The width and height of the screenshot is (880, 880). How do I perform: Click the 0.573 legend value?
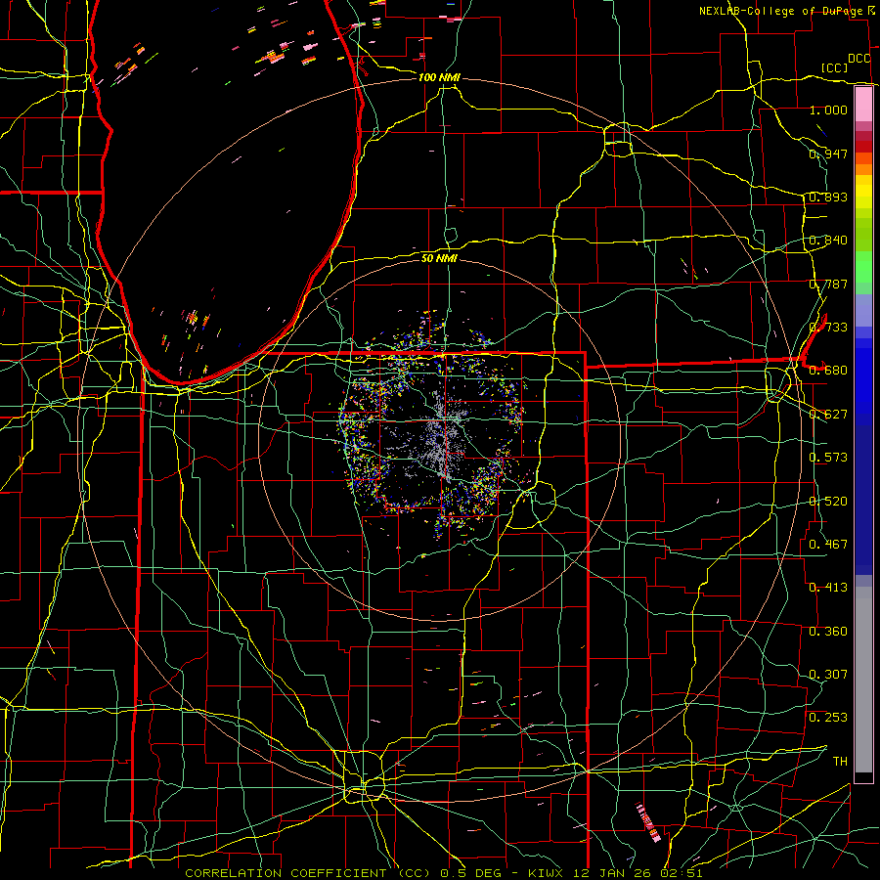(828, 457)
